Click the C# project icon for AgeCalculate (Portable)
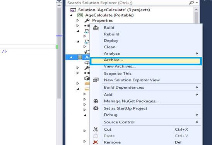This screenshot has width=212, height=145. point(80,15)
